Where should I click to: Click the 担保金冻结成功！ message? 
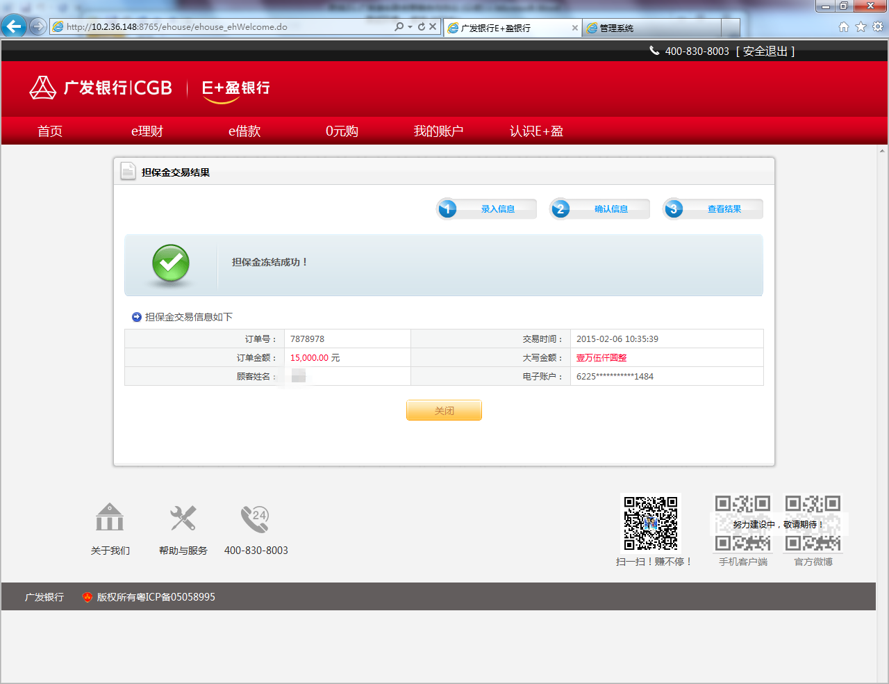[x=269, y=262]
